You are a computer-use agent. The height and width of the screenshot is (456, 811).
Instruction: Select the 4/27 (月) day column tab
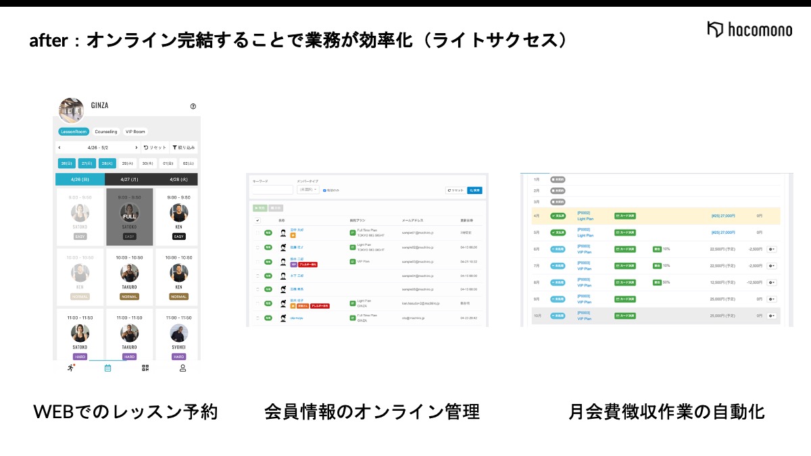tap(128, 179)
